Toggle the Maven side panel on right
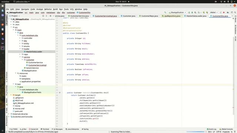237x133 pixels. (x=236, y=19)
